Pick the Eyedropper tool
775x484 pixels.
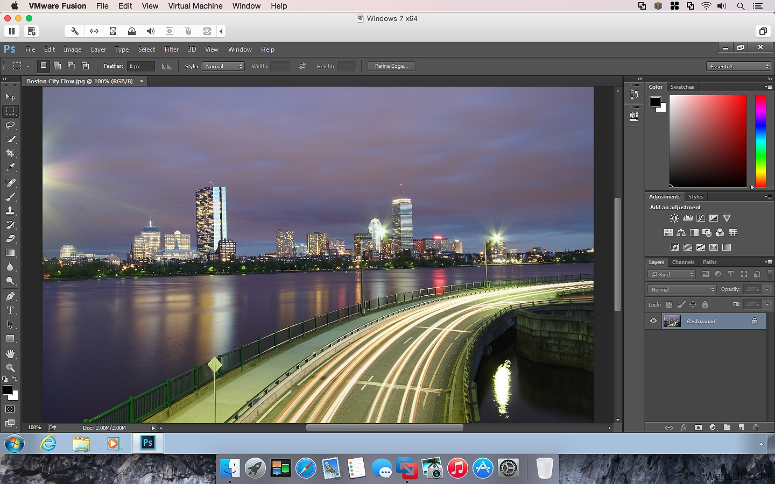(x=10, y=168)
